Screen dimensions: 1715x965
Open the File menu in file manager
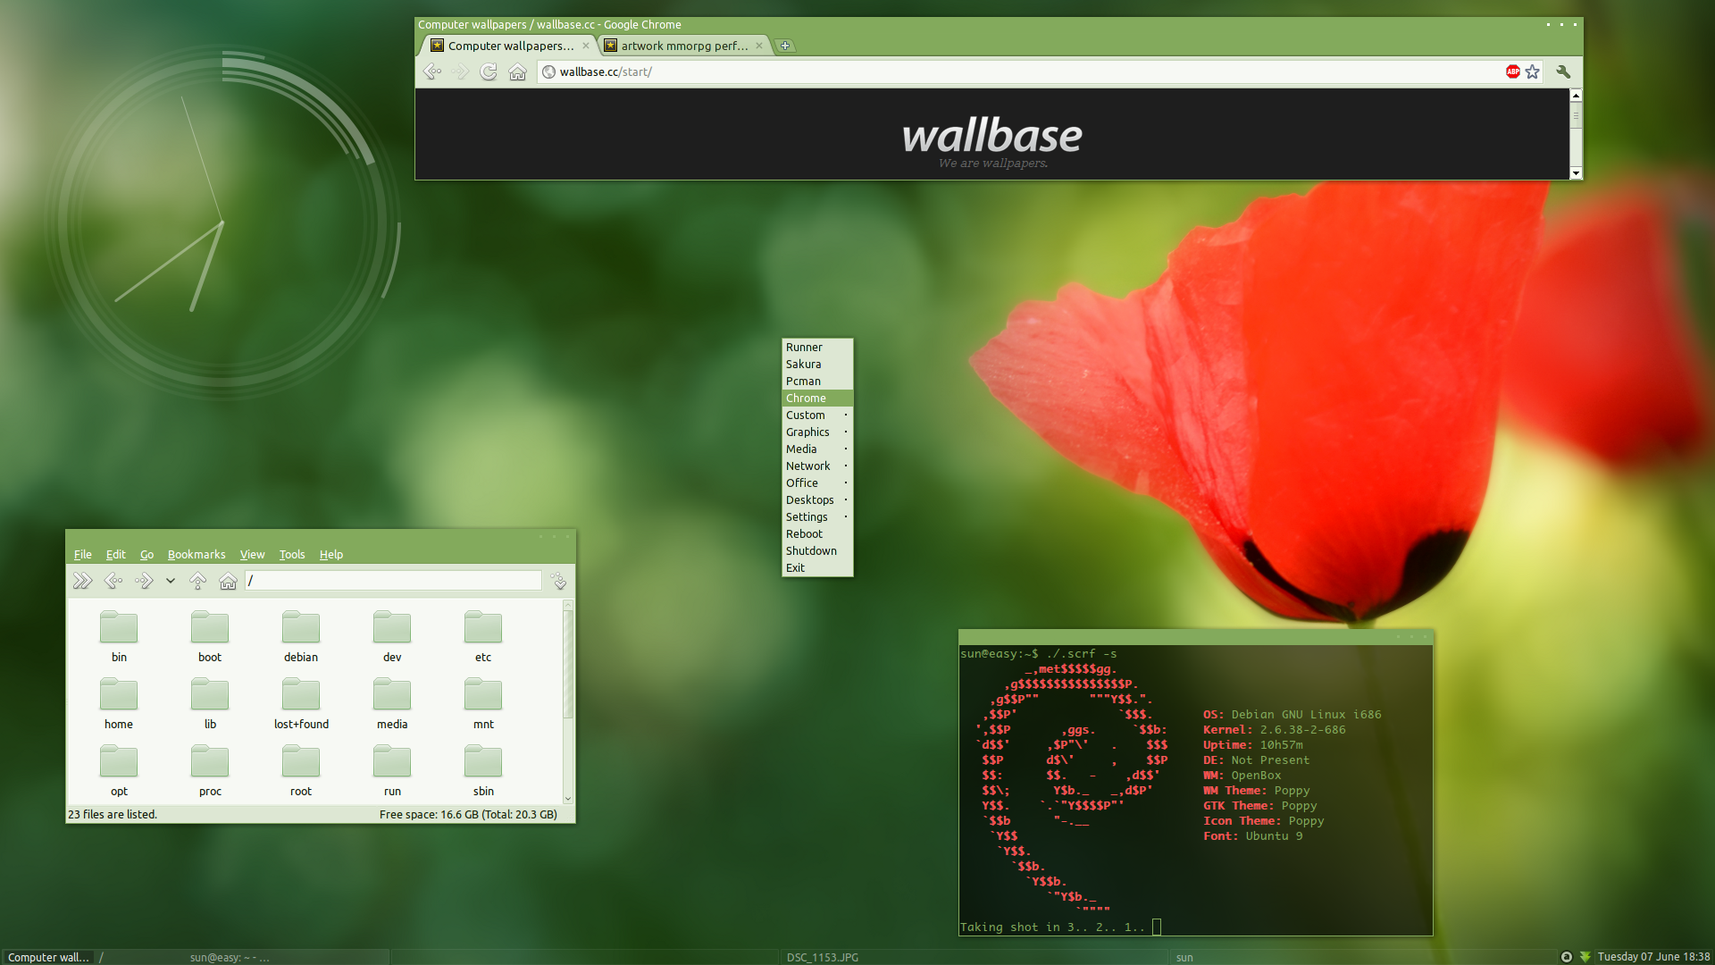coord(83,554)
